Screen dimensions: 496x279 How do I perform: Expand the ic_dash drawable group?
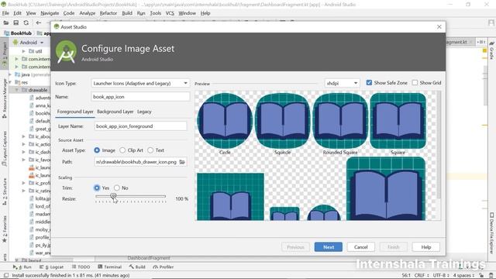point(23,152)
